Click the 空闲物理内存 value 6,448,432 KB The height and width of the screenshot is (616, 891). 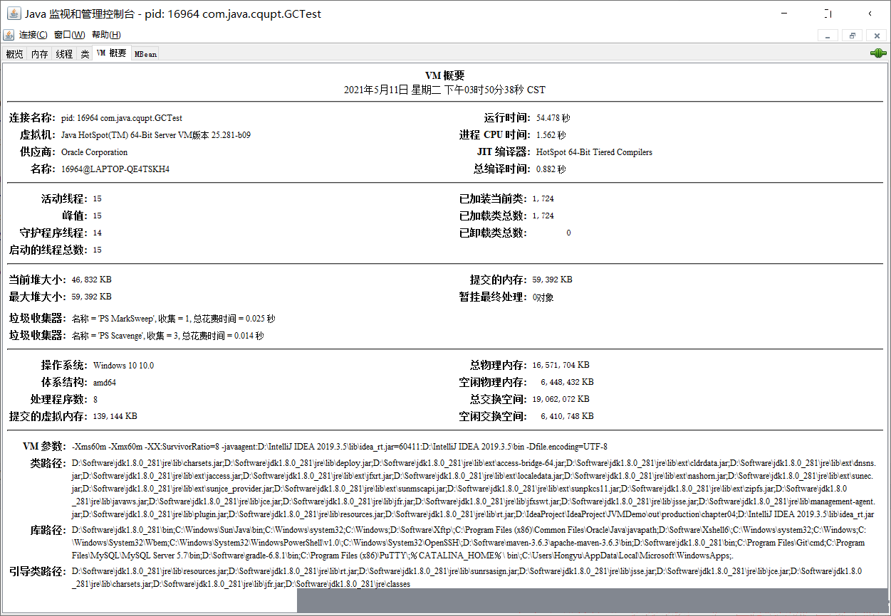(567, 383)
